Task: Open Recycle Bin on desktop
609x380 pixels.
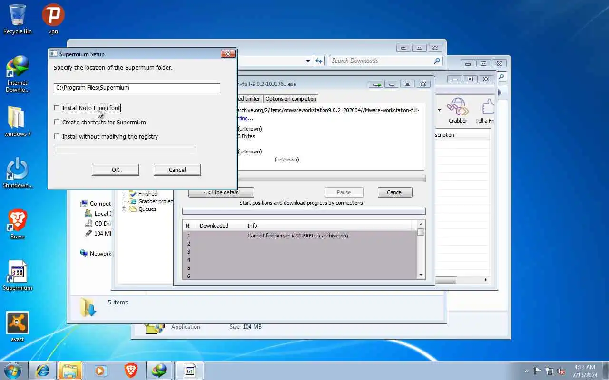Action: pos(18,19)
